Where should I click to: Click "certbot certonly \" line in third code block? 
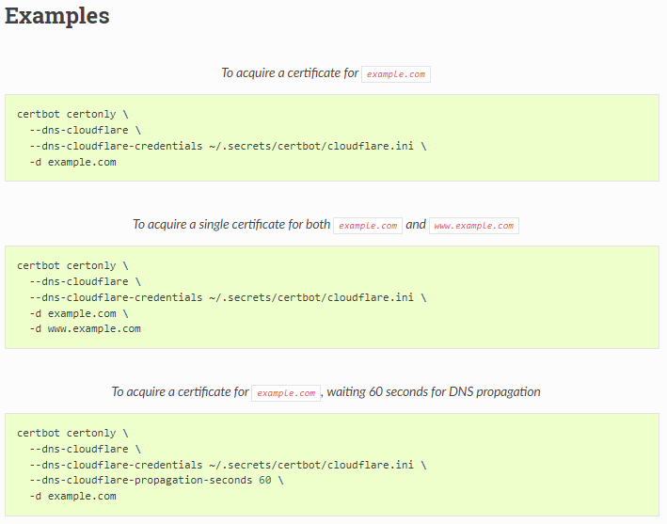[x=72, y=433]
